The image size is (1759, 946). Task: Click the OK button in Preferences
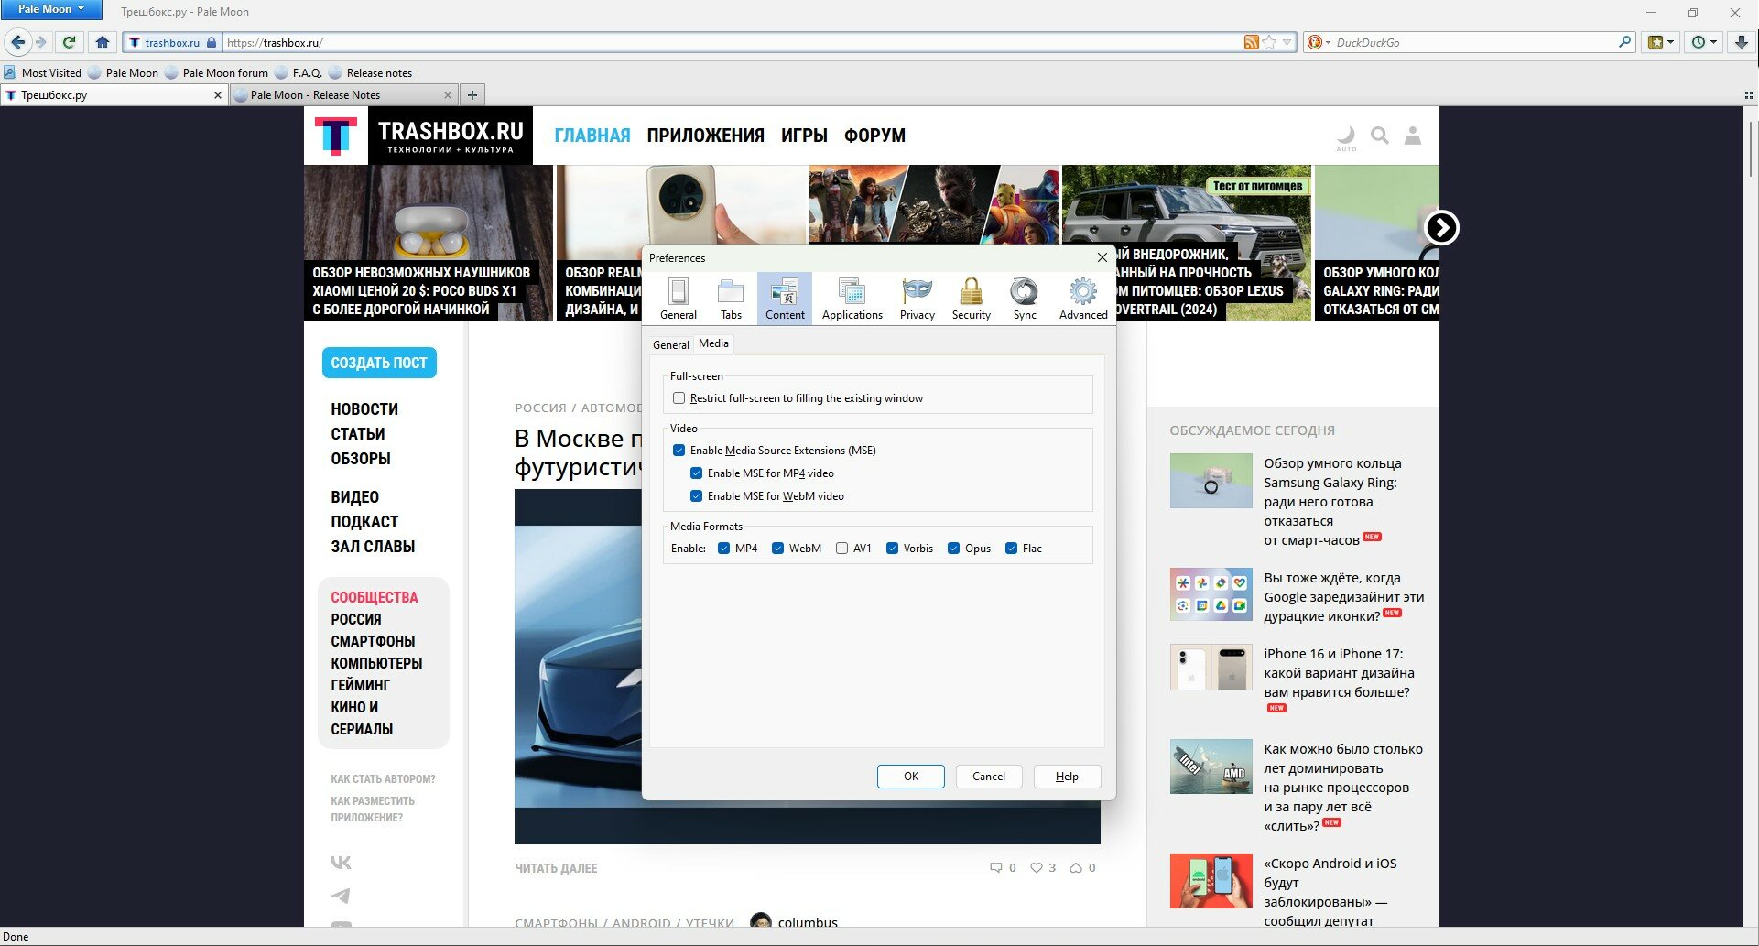click(x=910, y=777)
